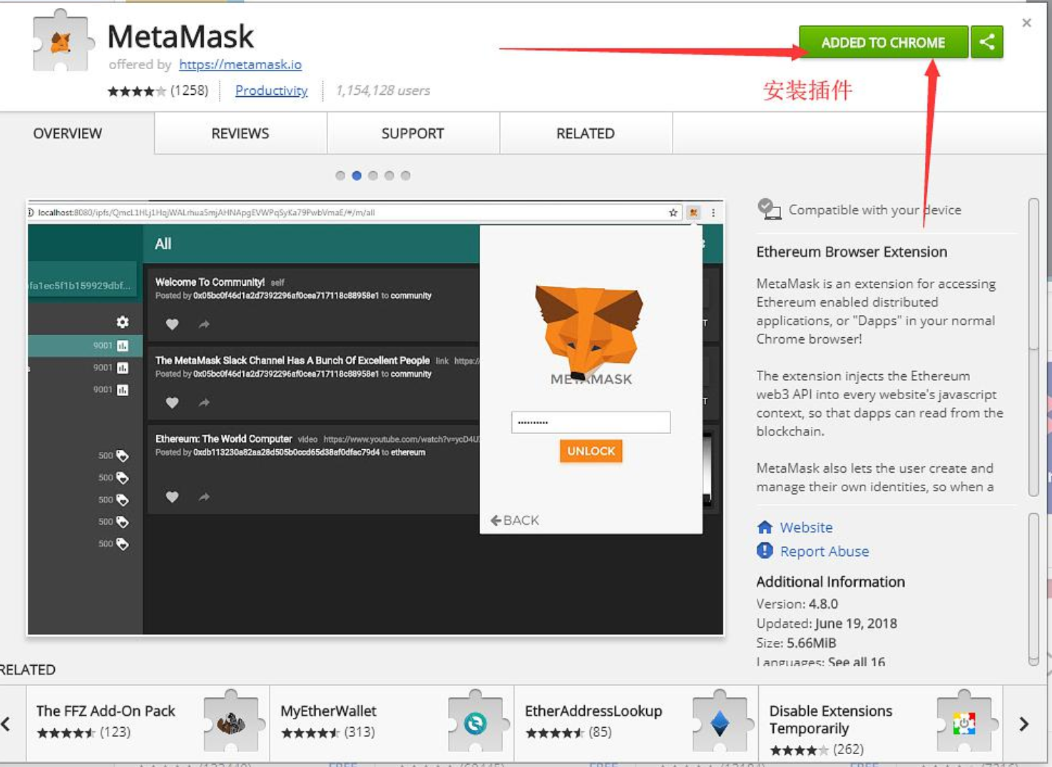Select the second screenshot carousel dot
1052x767 pixels.
[x=357, y=175]
